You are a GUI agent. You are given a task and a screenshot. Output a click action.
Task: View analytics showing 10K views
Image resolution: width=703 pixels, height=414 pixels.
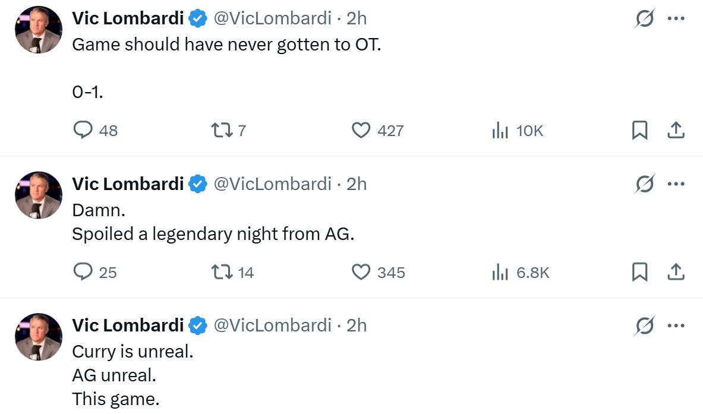[x=500, y=130]
